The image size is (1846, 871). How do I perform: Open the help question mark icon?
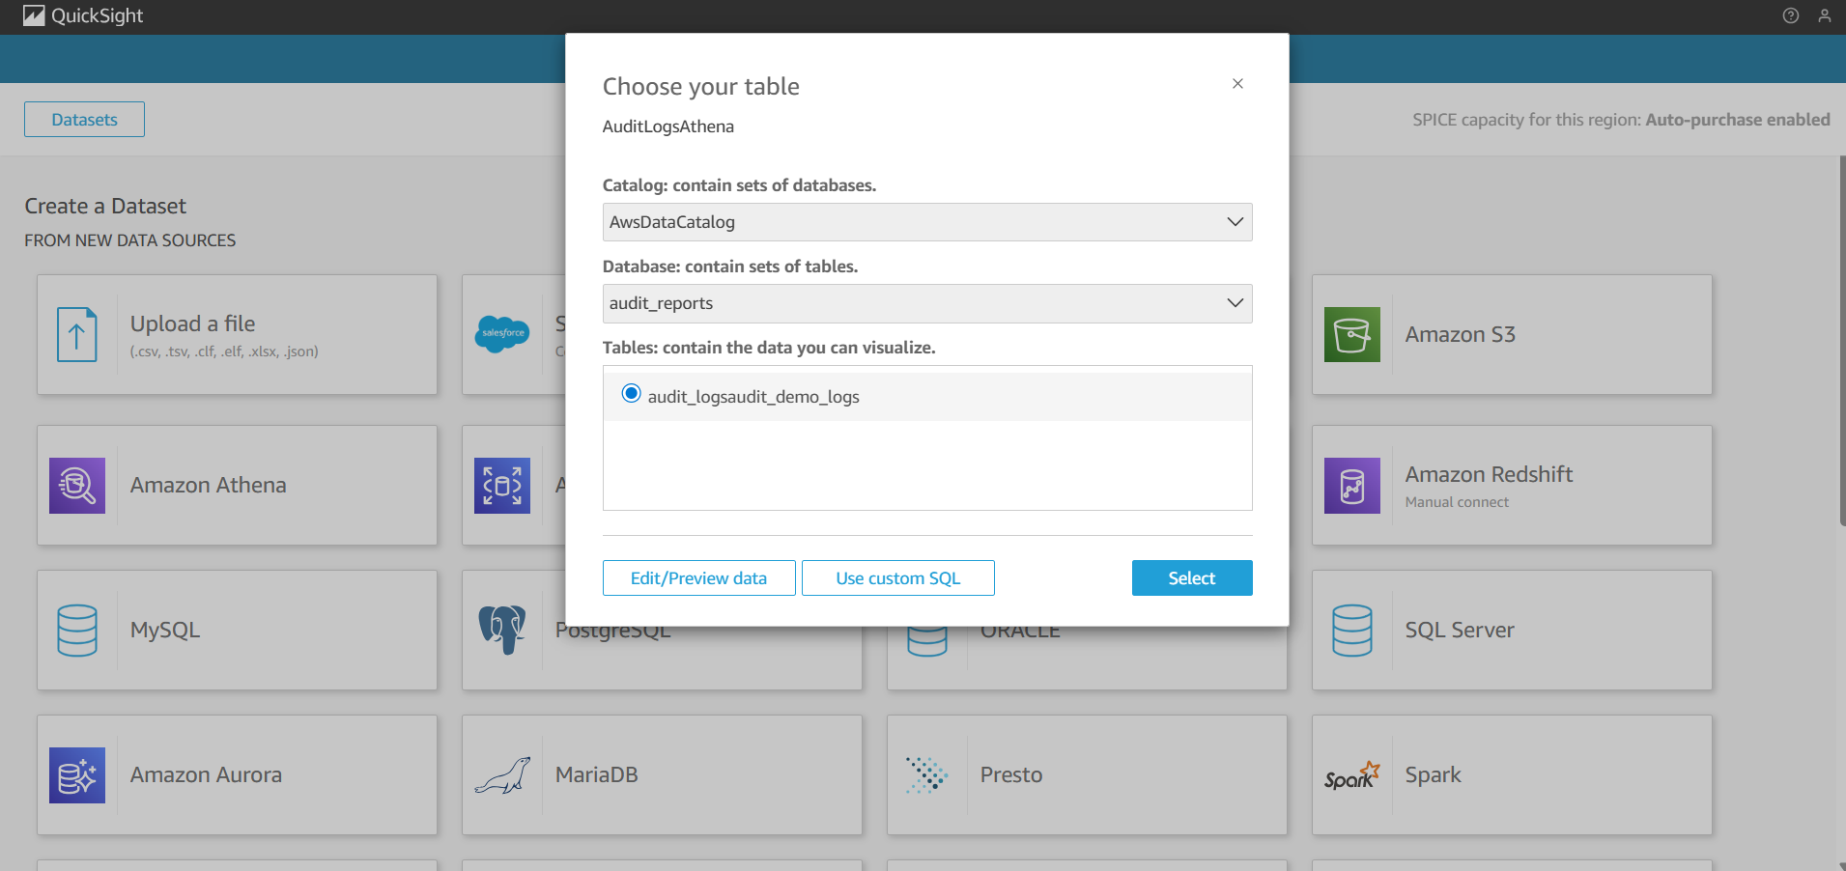click(1791, 15)
